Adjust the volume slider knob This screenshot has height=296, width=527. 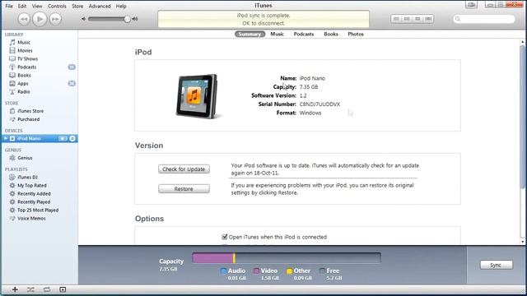128,19
